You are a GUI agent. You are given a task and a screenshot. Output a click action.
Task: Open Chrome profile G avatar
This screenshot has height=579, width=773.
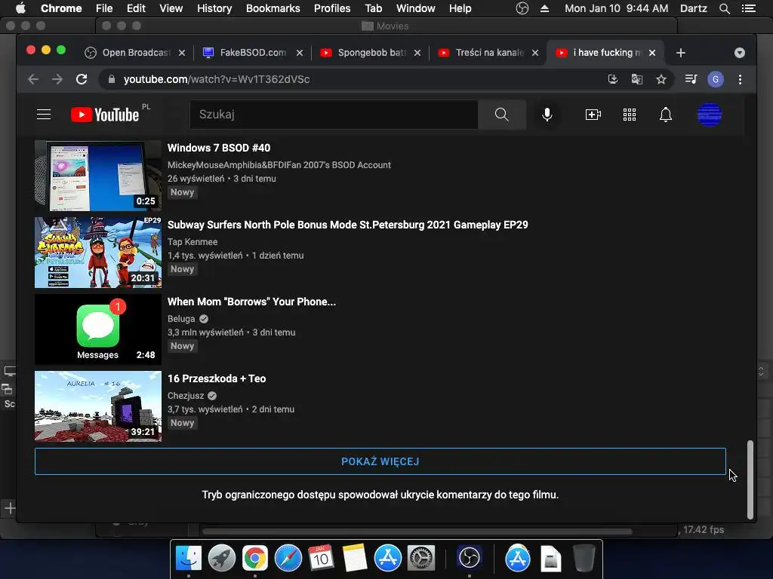click(716, 79)
